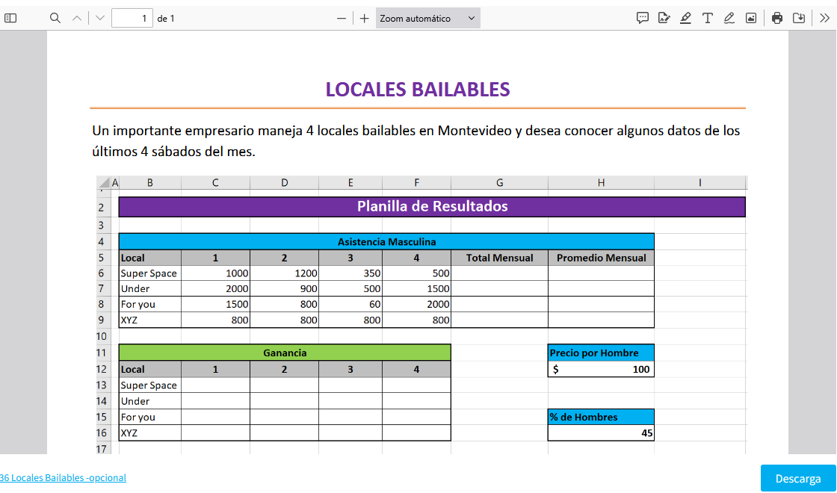Activate the highlighter tool

[685, 18]
